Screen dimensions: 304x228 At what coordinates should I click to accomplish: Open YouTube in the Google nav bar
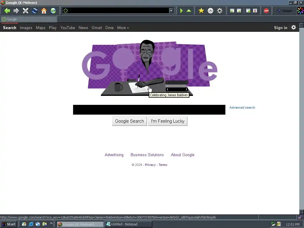pyautogui.click(x=68, y=28)
